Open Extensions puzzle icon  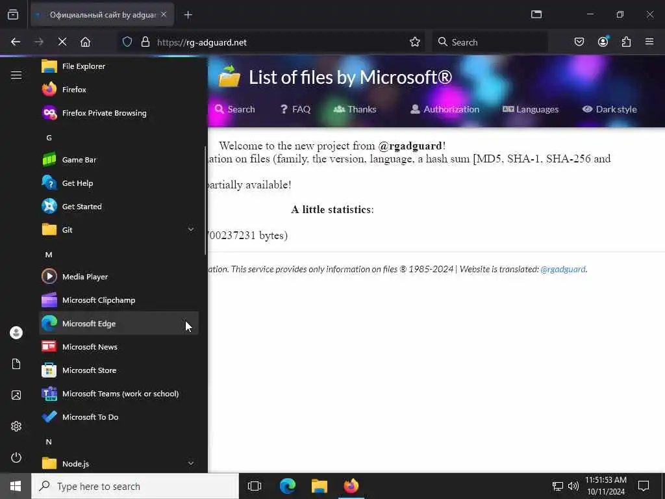627,42
